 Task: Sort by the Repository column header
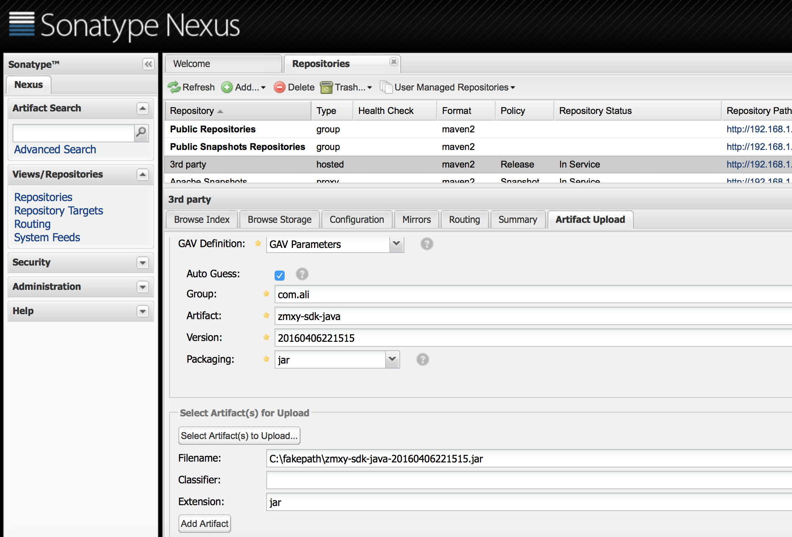click(238, 111)
